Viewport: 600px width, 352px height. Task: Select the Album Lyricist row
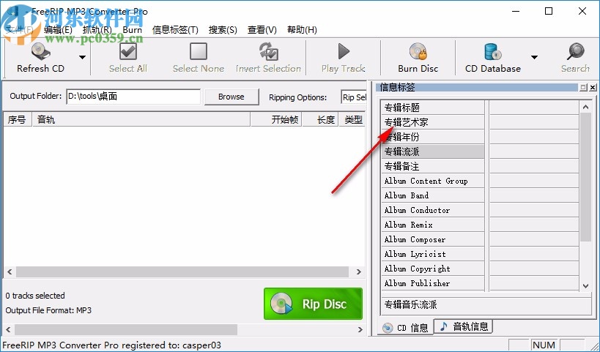[x=433, y=254]
